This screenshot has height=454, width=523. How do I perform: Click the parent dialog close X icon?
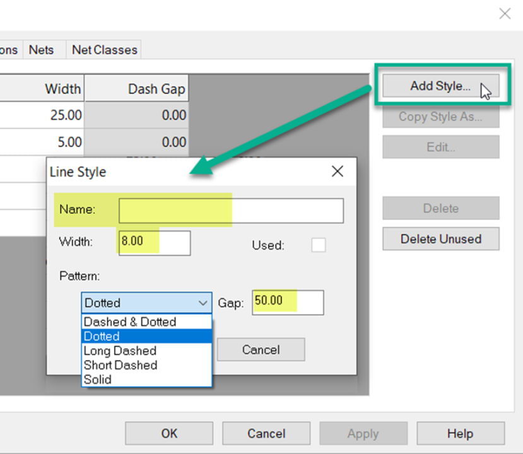coord(504,13)
